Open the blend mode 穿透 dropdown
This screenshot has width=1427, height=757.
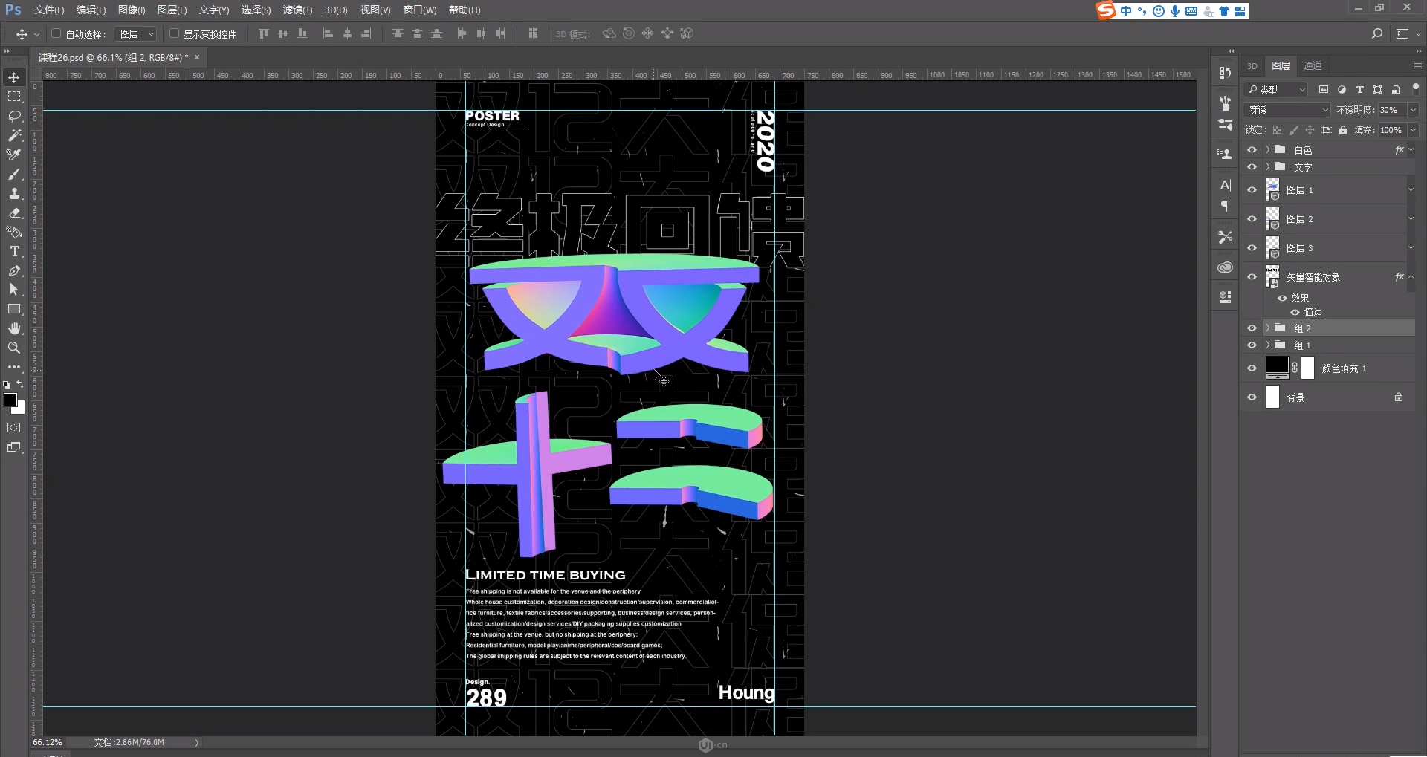(1287, 110)
